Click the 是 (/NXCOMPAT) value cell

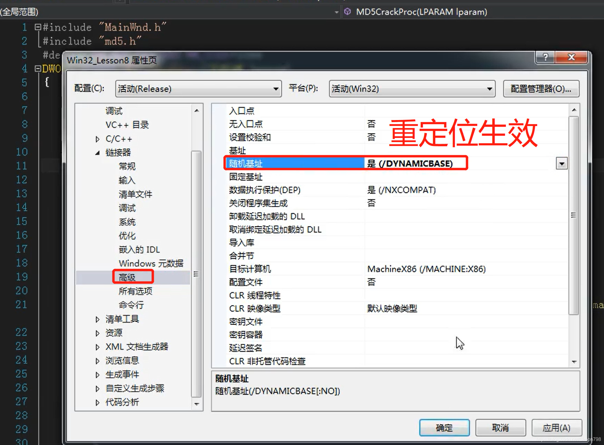click(467, 190)
